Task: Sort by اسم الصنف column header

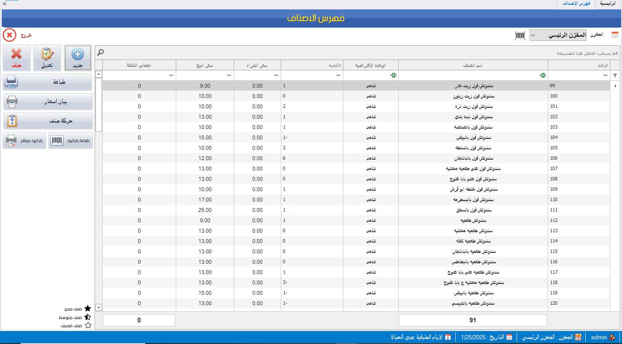Action: click(x=473, y=65)
